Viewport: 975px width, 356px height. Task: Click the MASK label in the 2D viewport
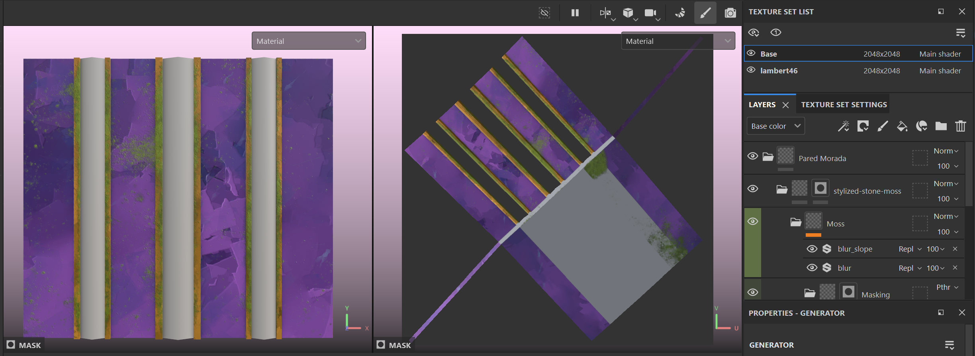pos(400,345)
